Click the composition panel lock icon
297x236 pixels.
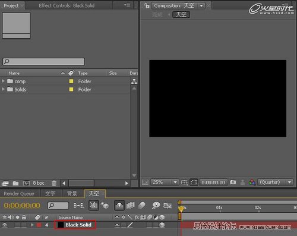point(147,5)
